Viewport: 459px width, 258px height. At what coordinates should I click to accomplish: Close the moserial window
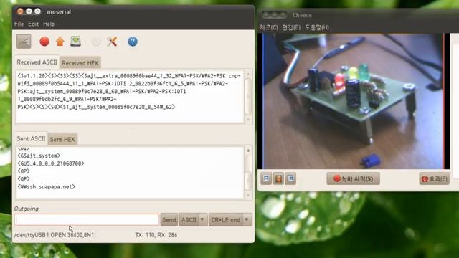[20, 11]
